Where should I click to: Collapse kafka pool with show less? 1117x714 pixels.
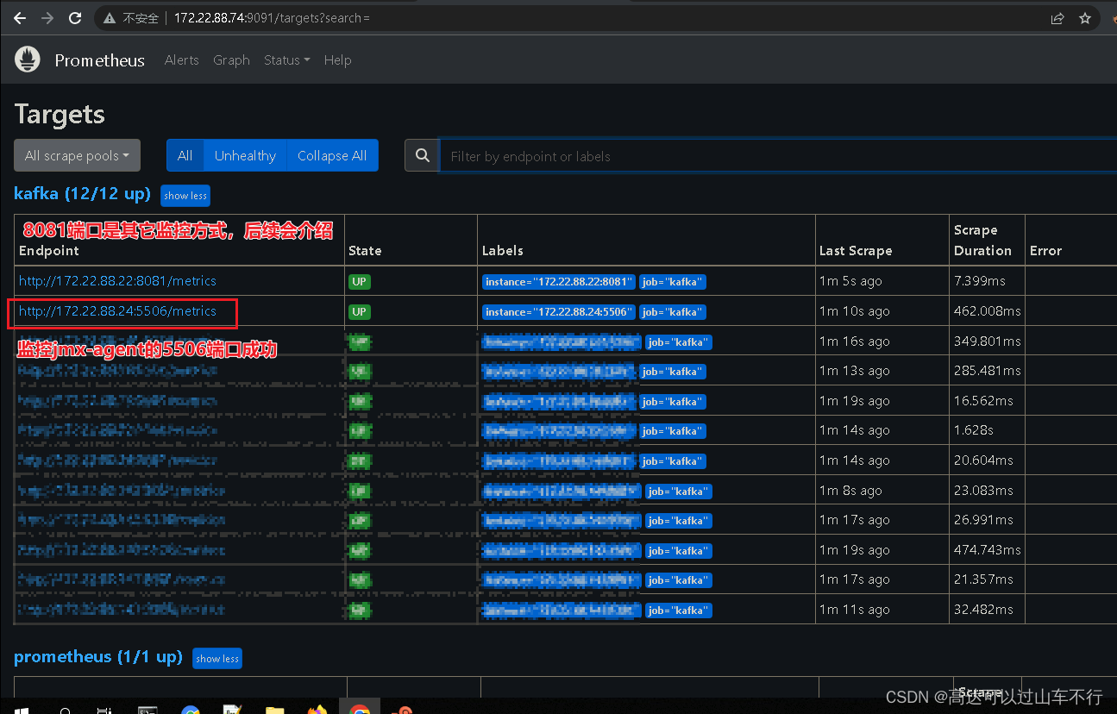pos(185,196)
